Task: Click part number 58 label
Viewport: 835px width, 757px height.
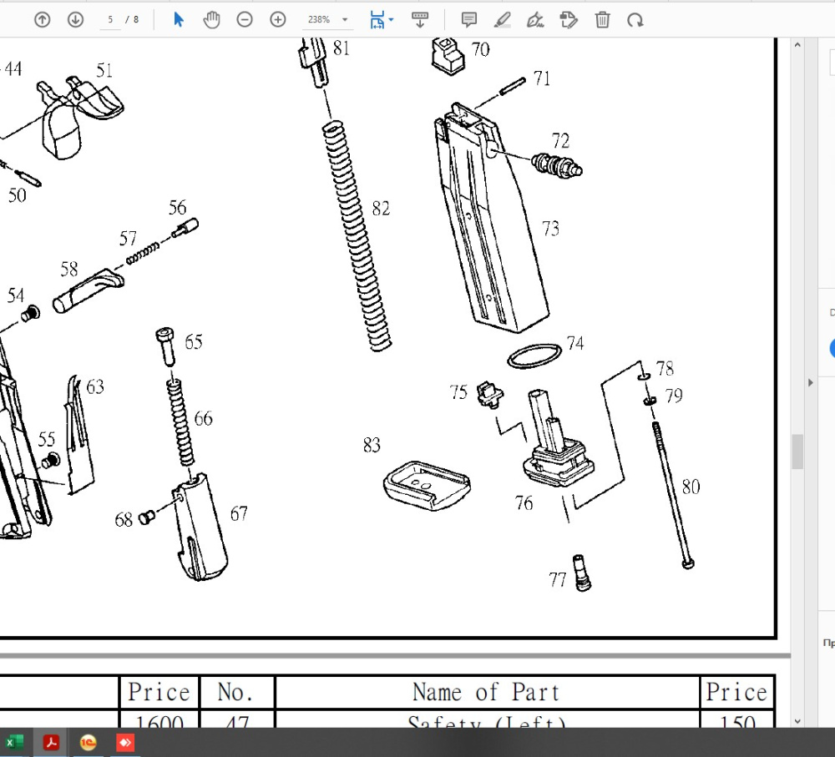Action: [68, 269]
